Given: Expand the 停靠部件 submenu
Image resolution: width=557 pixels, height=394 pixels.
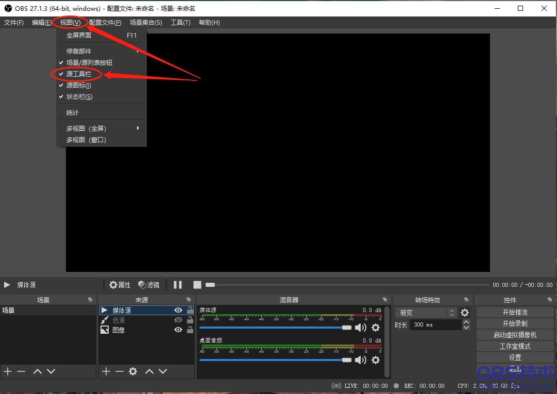Looking at the screenshot, I should 101,51.
